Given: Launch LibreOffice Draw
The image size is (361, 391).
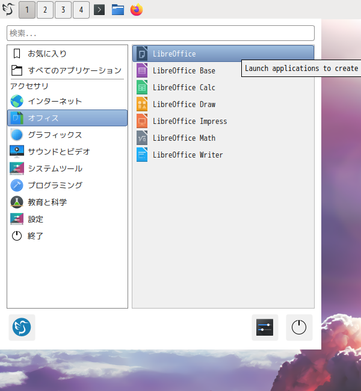Looking at the screenshot, I should 223,104.
